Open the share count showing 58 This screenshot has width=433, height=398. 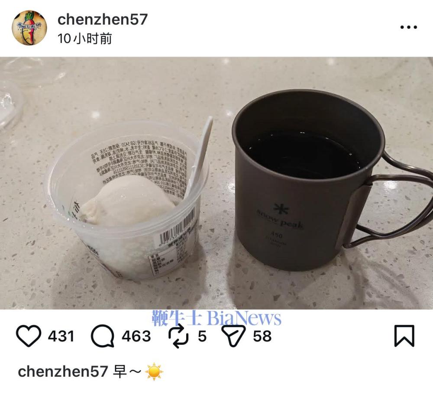point(262,336)
